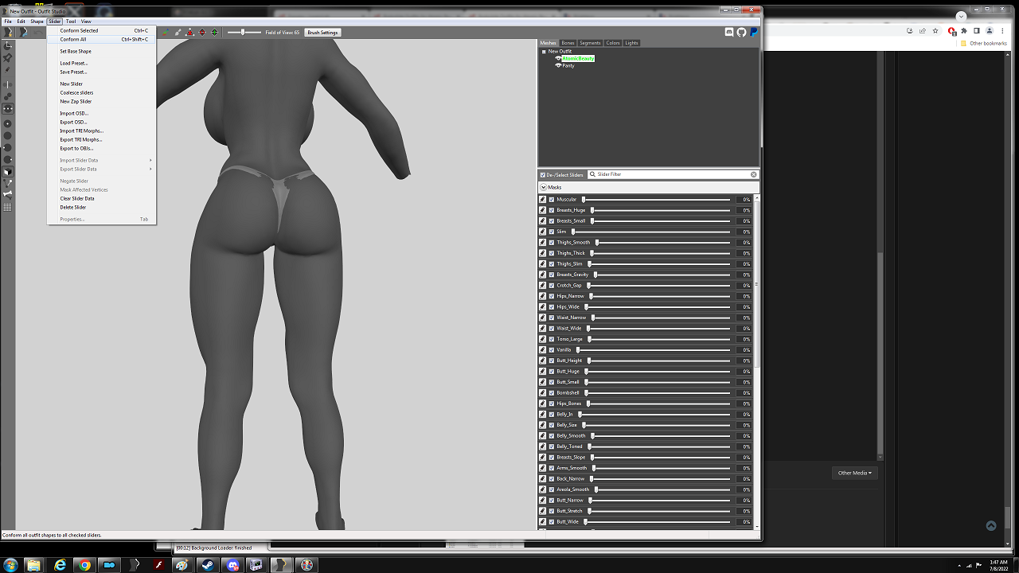1019x573 pixels.
Task: Select the pin transform tool in left toolbar
Action: pyautogui.click(x=8, y=58)
